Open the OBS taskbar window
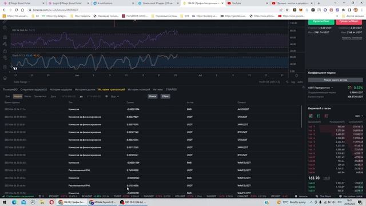366x206 pixels. (x=133, y=202)
